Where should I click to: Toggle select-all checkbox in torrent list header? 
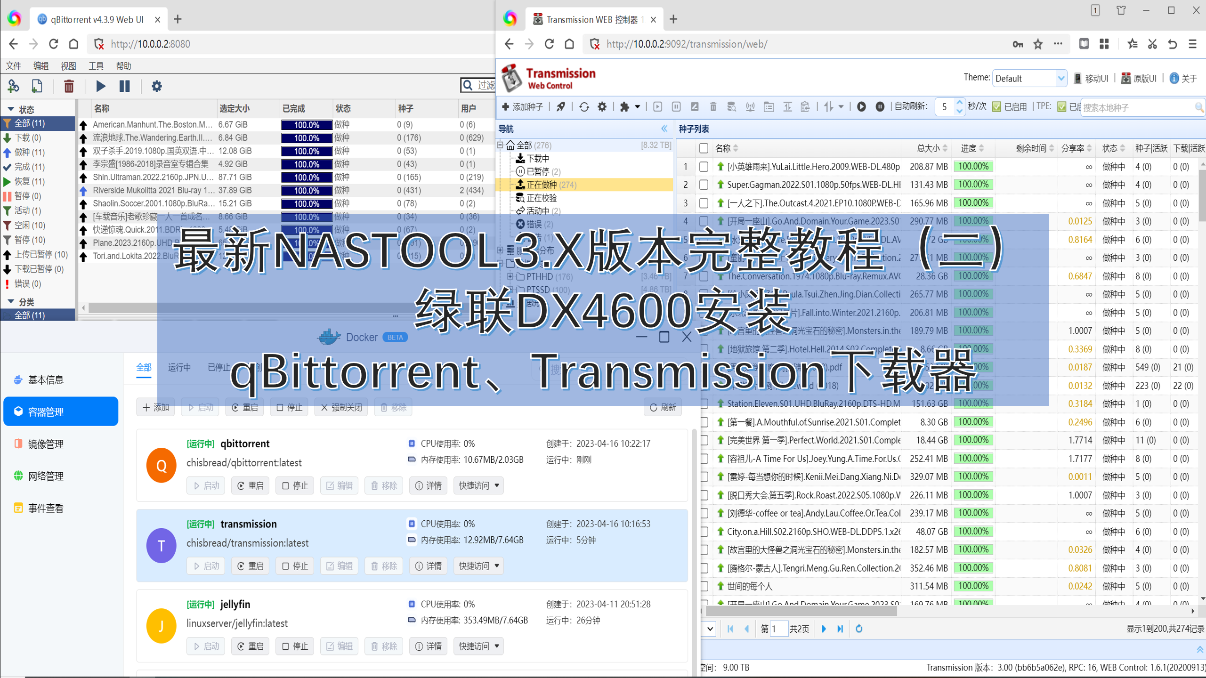[703, 148]
